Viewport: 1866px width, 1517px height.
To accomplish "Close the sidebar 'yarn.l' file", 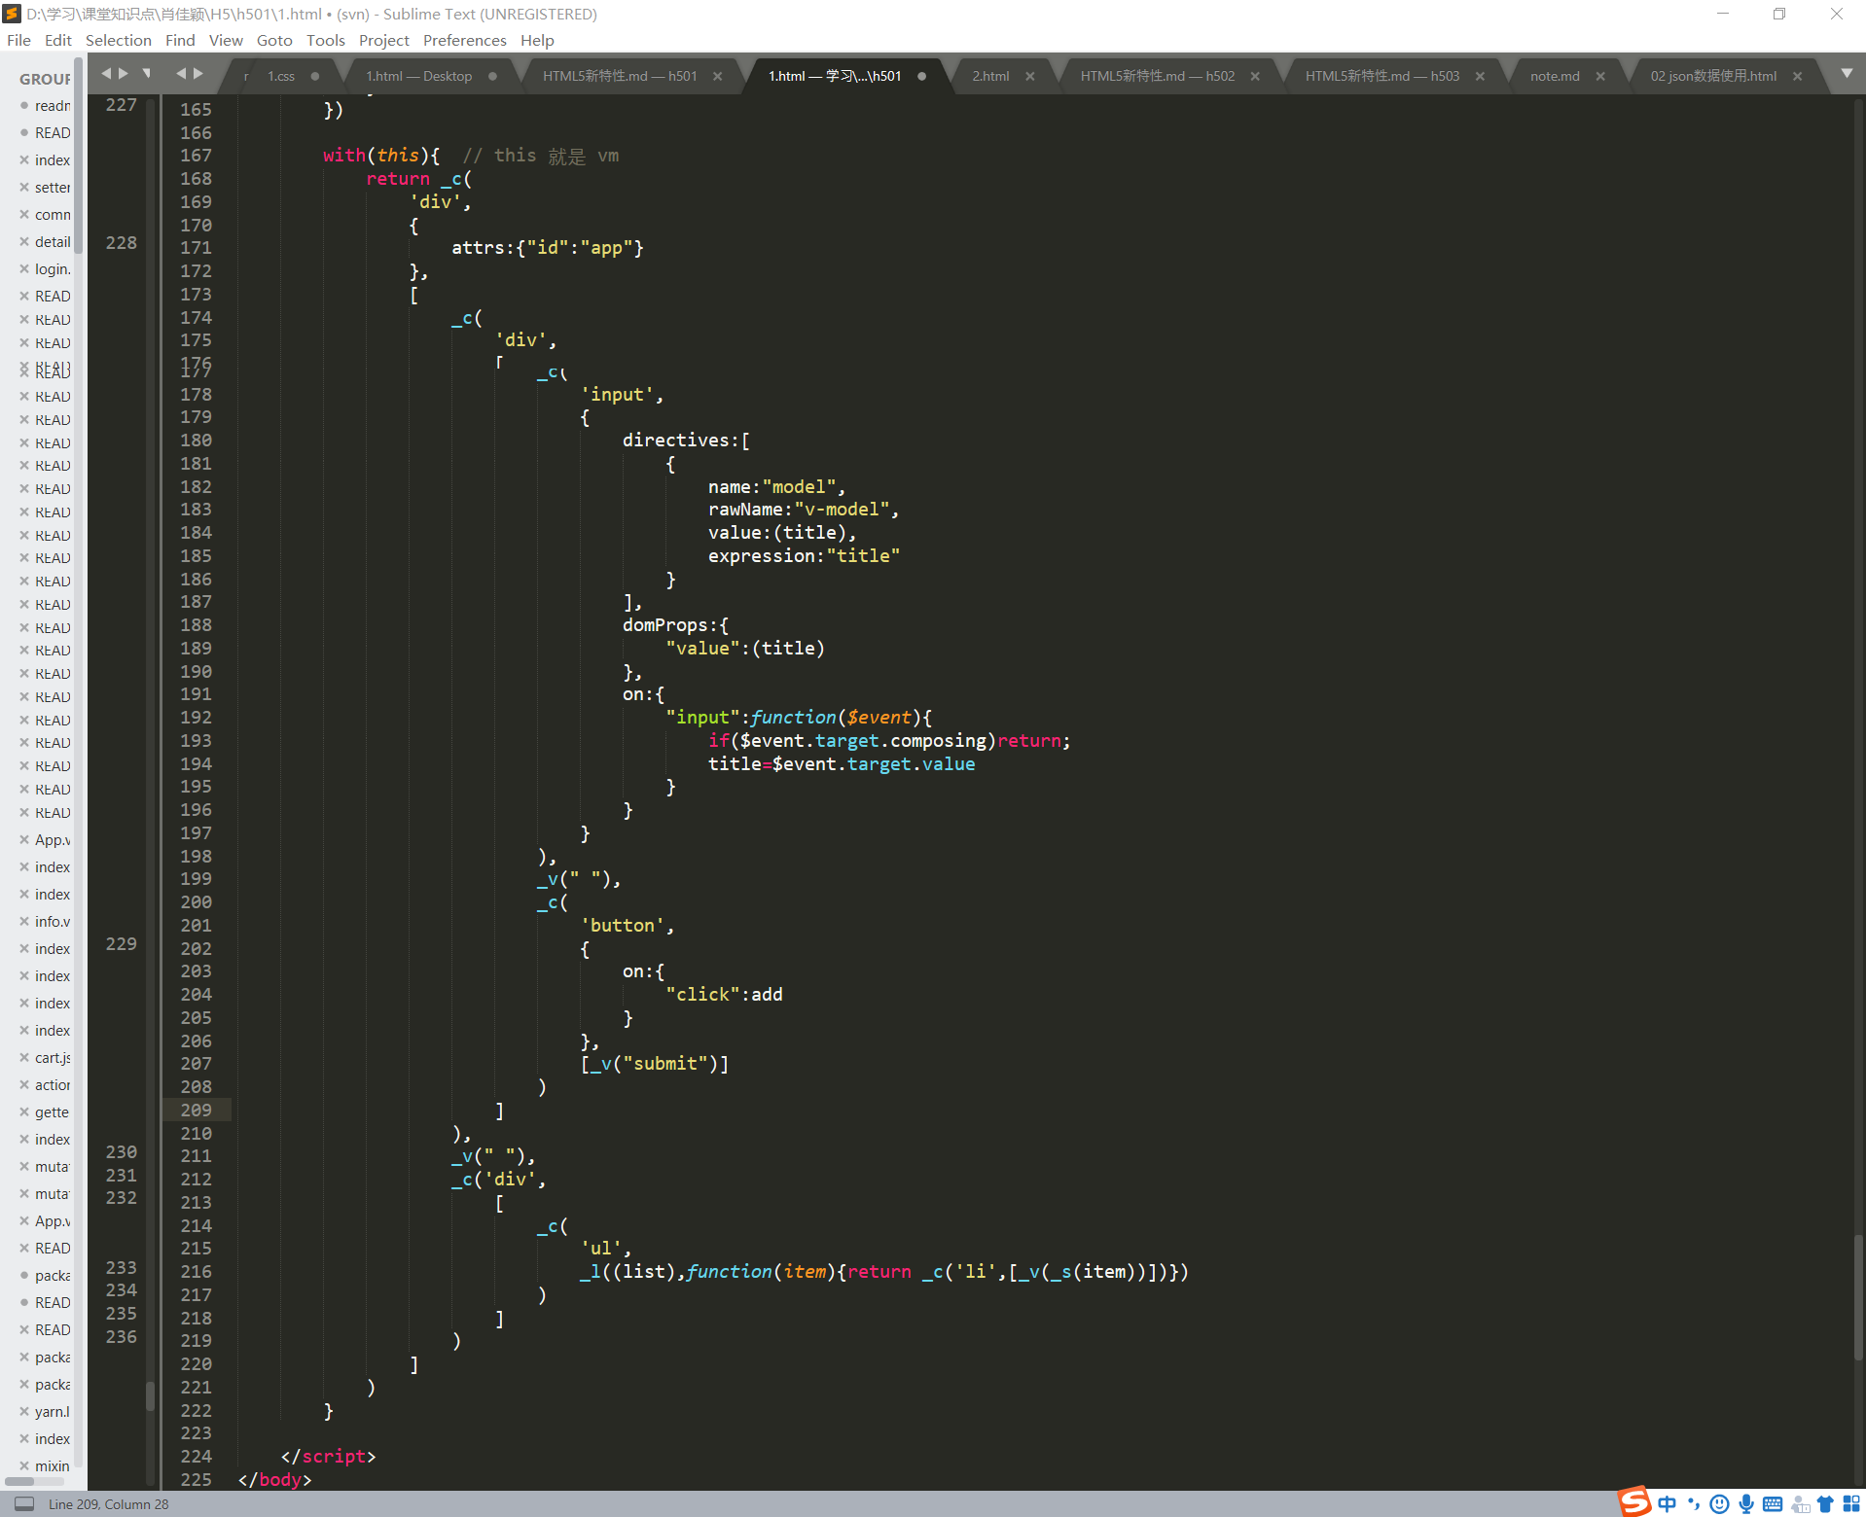I will point(24,1411).
